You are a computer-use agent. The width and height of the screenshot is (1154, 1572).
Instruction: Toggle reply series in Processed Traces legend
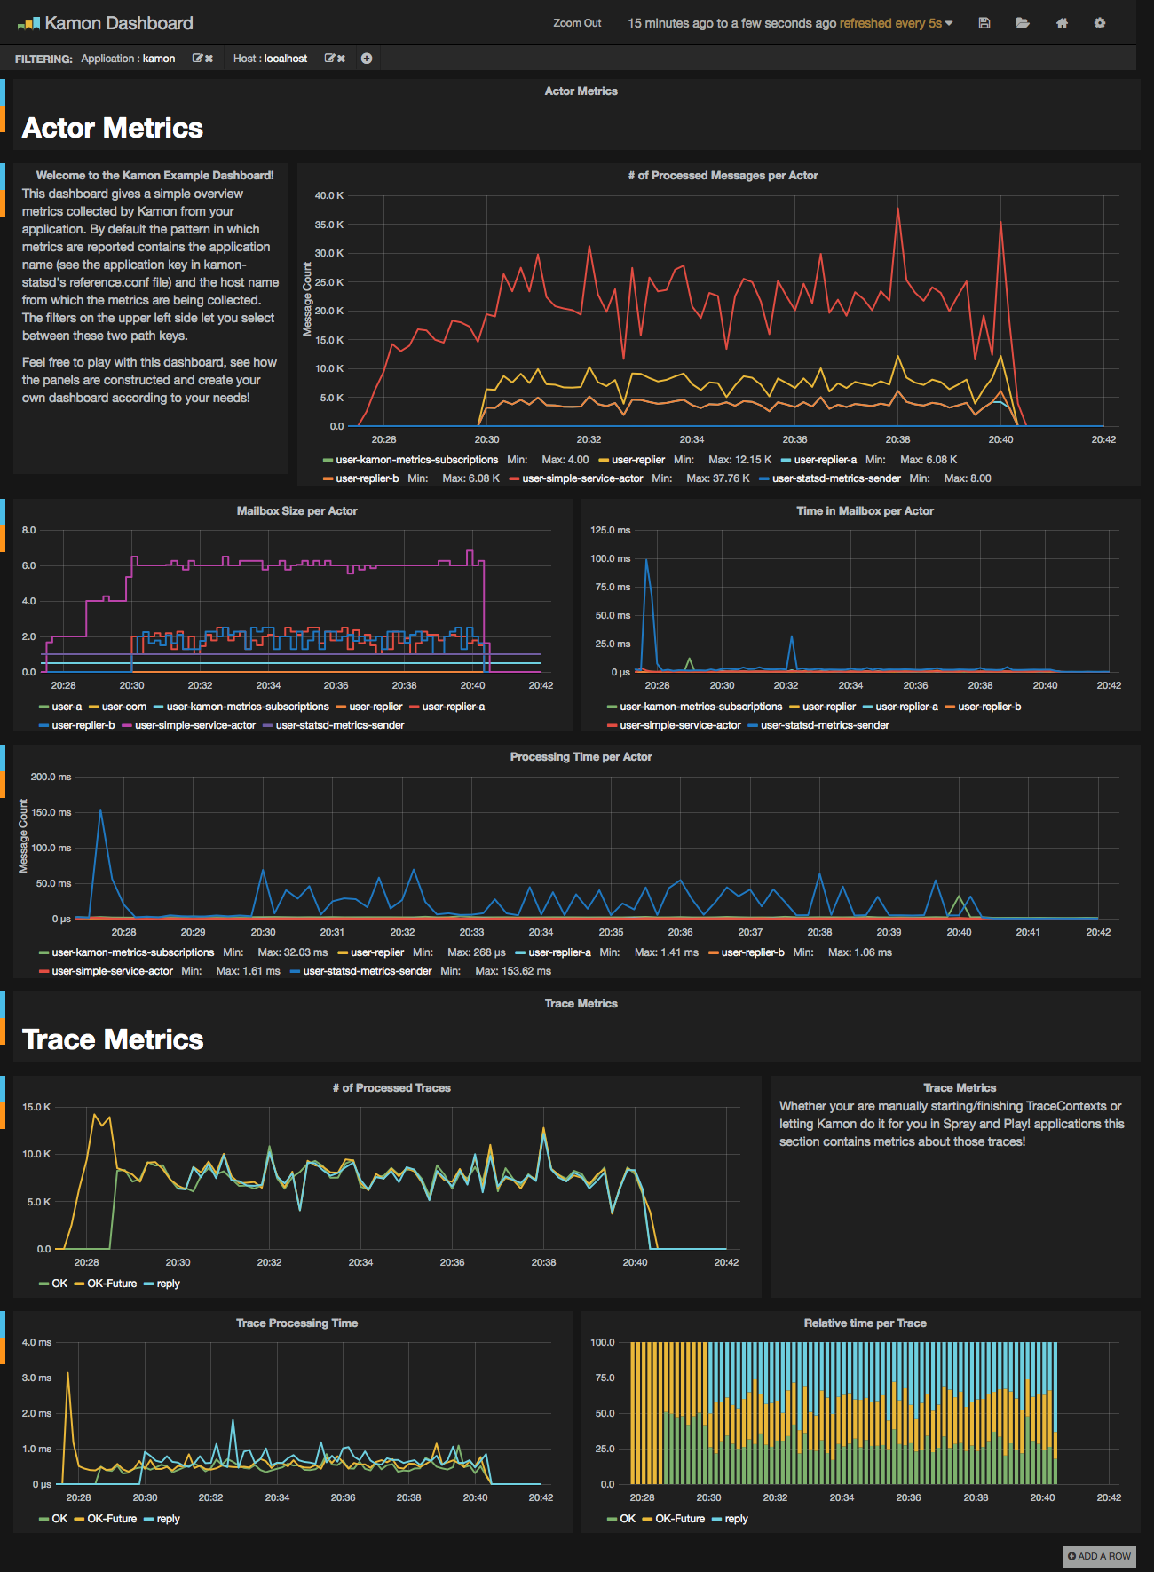click(x=168, y=1284)
